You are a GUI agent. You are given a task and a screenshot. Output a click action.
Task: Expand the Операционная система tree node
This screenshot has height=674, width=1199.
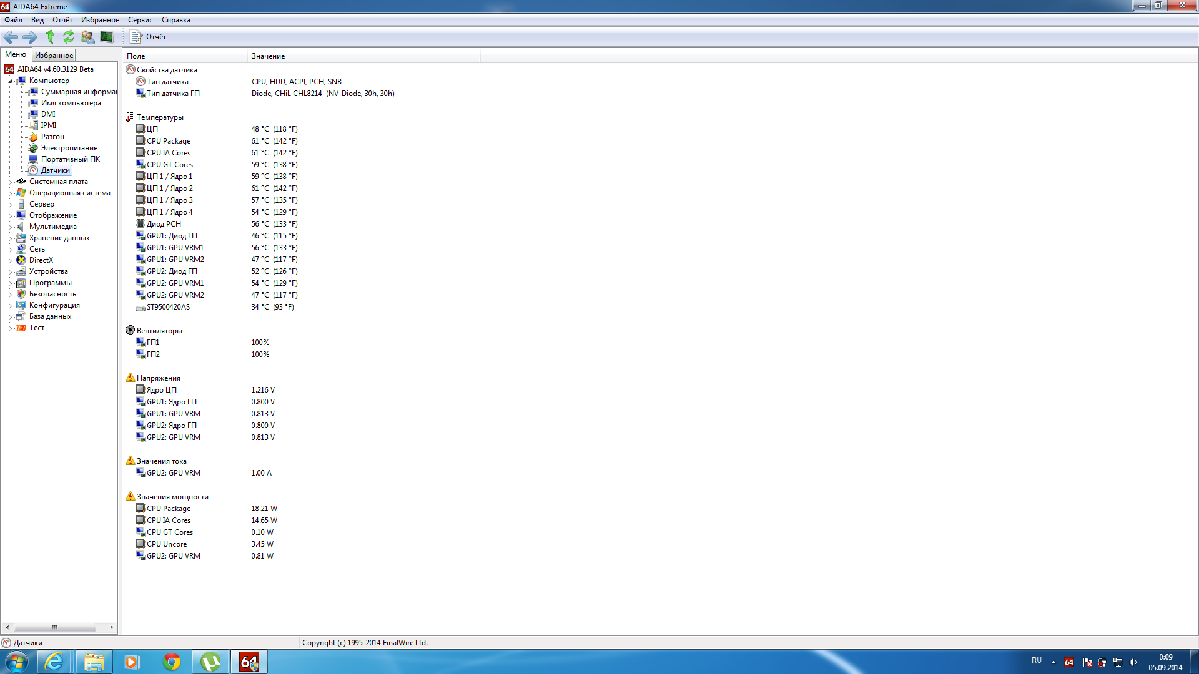tap(11, 193)
